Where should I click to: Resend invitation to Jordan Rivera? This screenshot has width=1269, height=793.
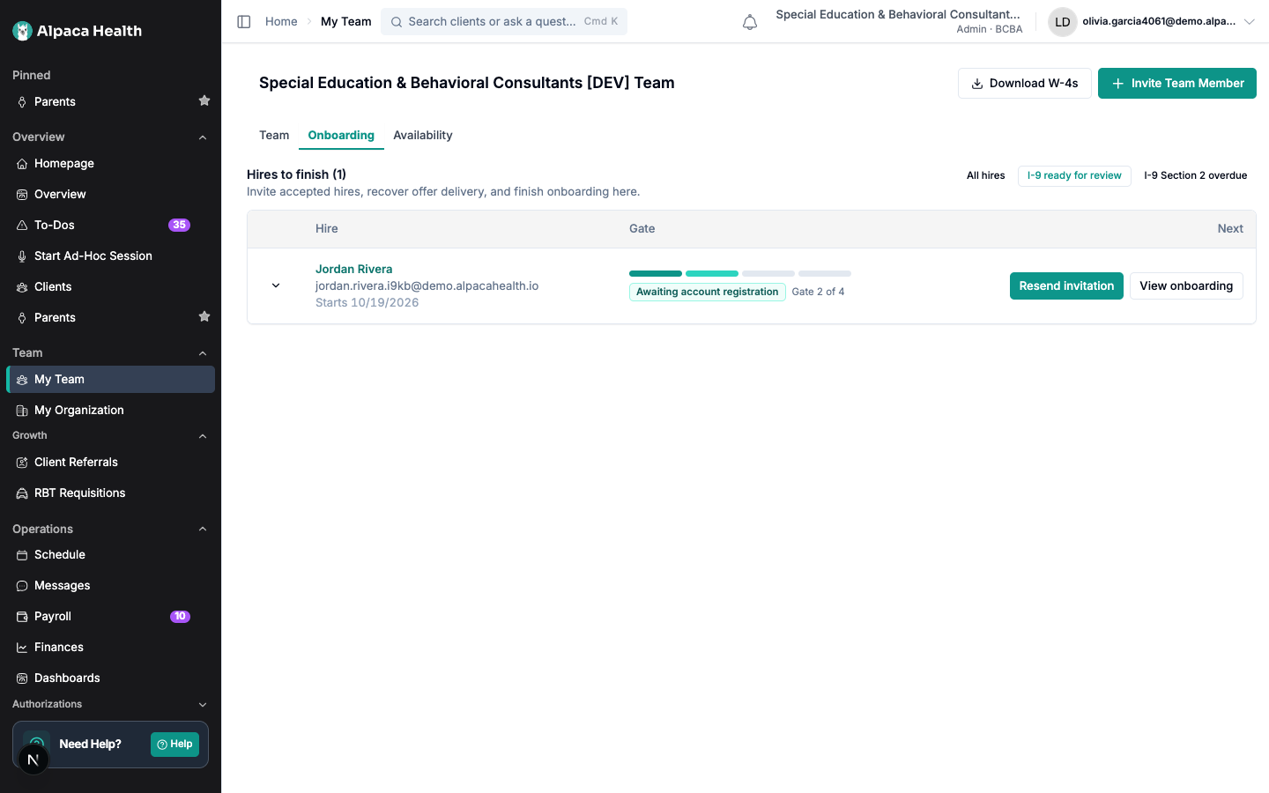pyautogui.click(x=1066, y=285)
